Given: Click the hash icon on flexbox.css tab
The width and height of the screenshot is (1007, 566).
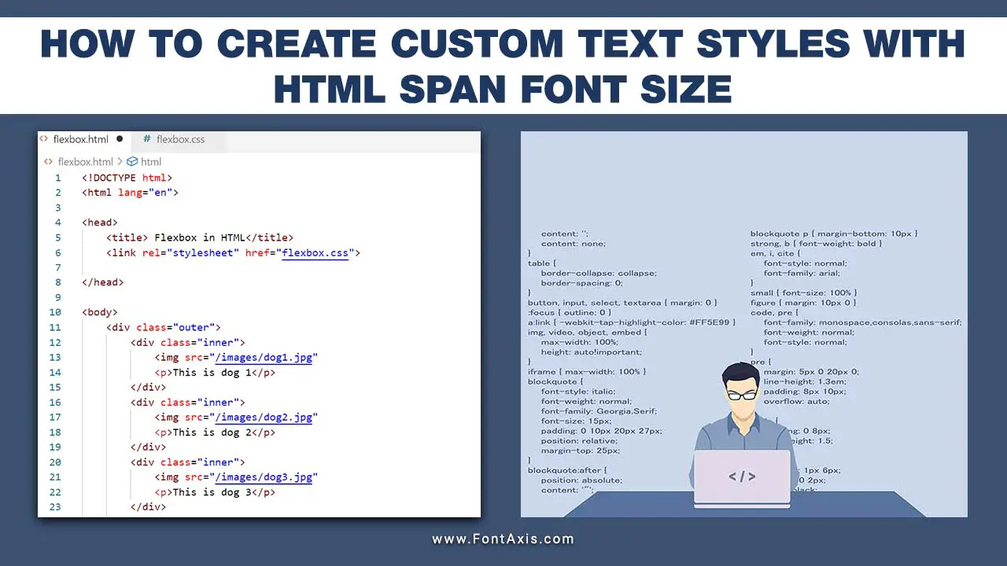Looking at the screenshot, I should 146,139.
